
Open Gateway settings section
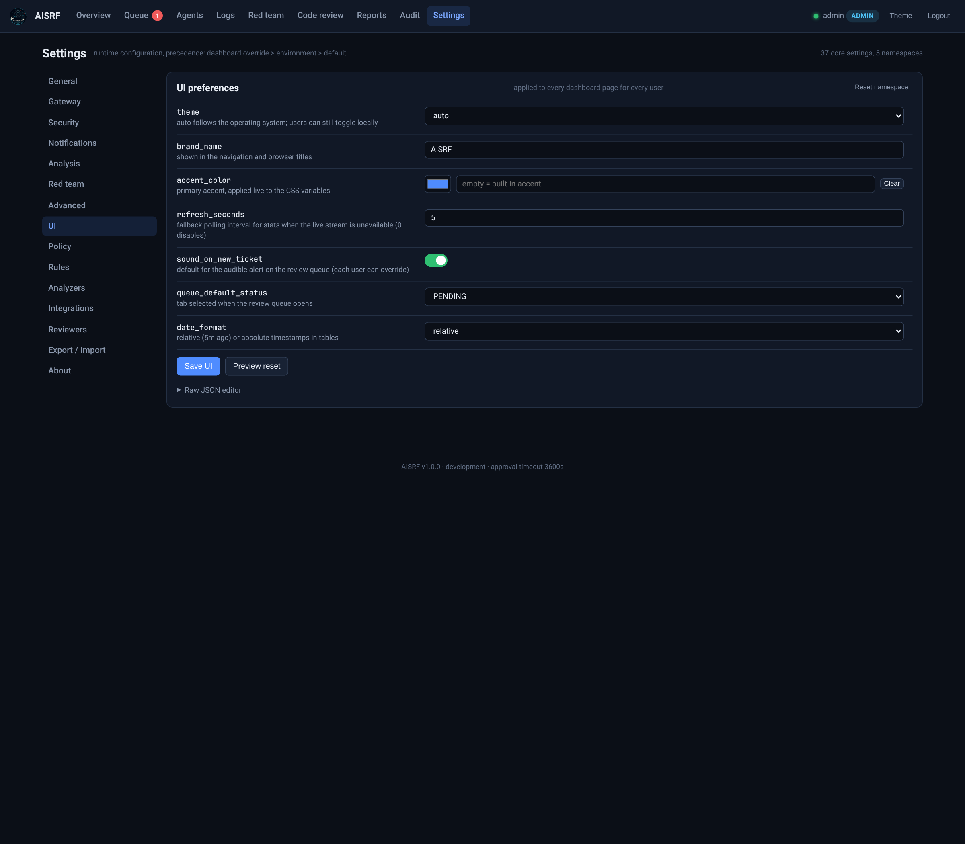[x=99, y=102]
